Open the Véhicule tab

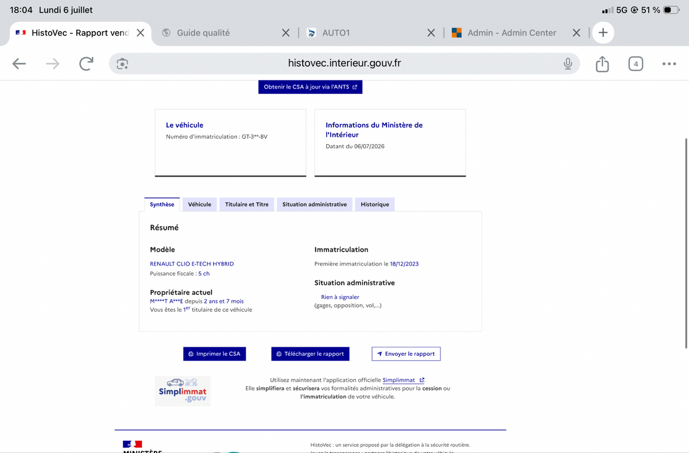(x=199, y=204)
